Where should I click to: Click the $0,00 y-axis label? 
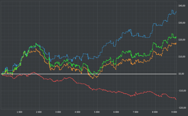181,74
